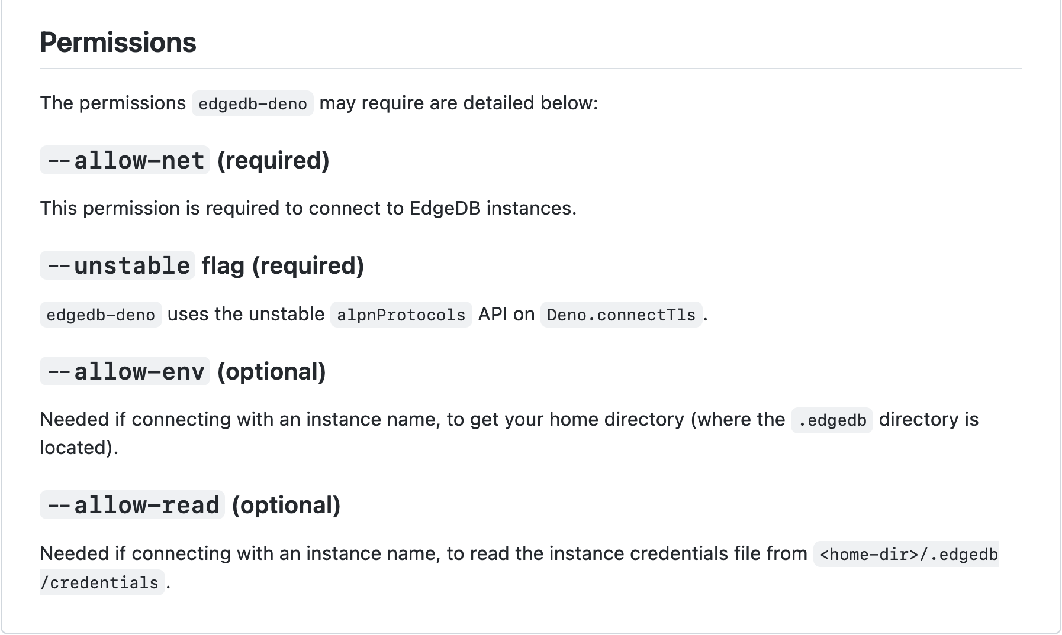Click (optional) beside --allow-read
The width and height of the screenshot is (1062, 635).
286,505
